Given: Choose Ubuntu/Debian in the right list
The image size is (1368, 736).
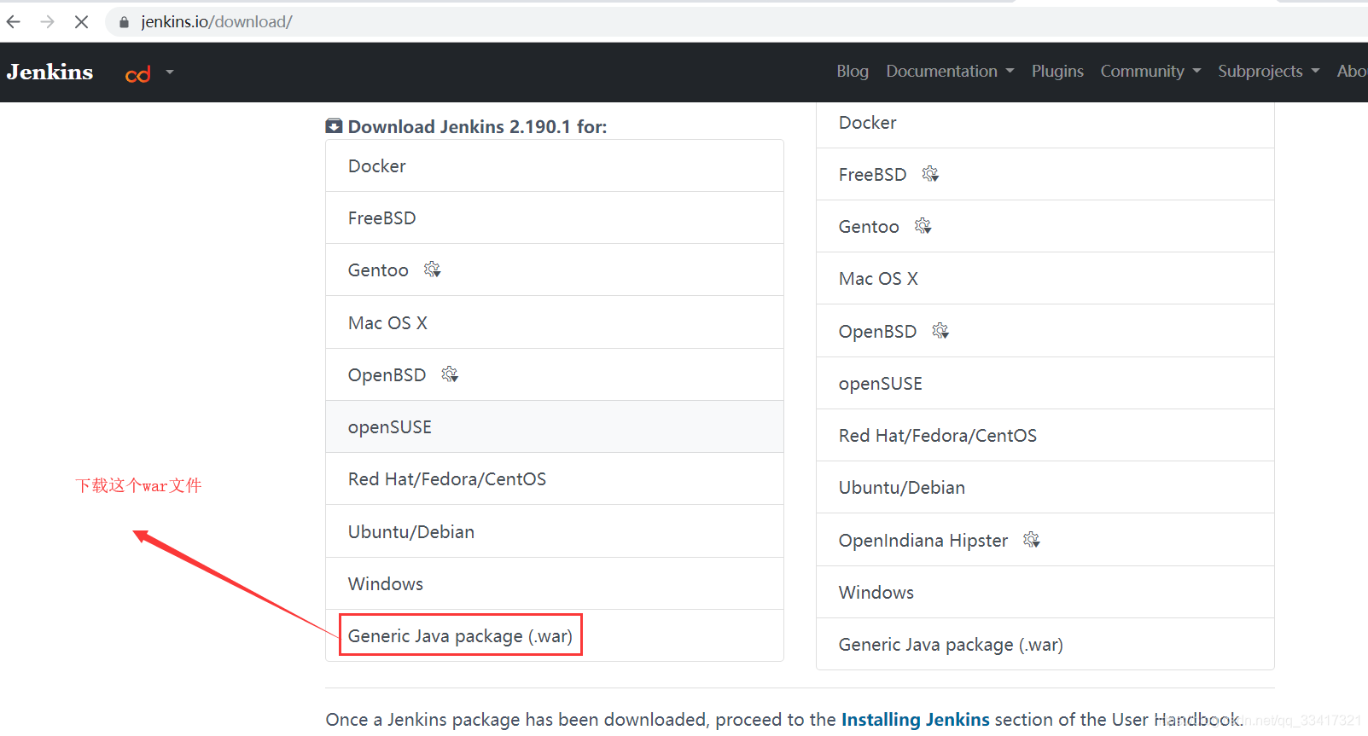Looking at the screenshot, I should pos(1045,488).
